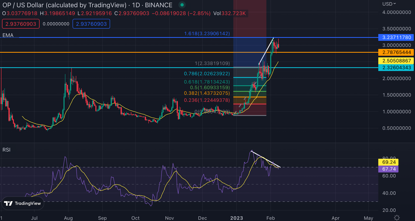415x221 pixels.
Task: Click the low value L2.92195916
Action: (95, 13)
